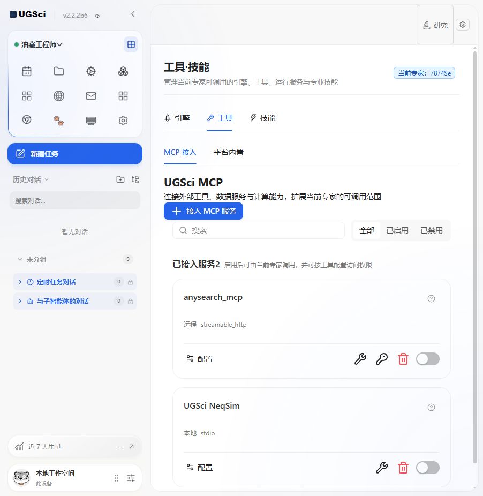
Task: Click the dots grip icon in workspace bar
Action: click(x=116, y=478)
